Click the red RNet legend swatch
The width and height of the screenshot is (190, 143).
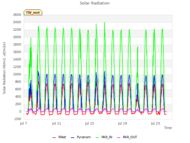tap(54, 138)
